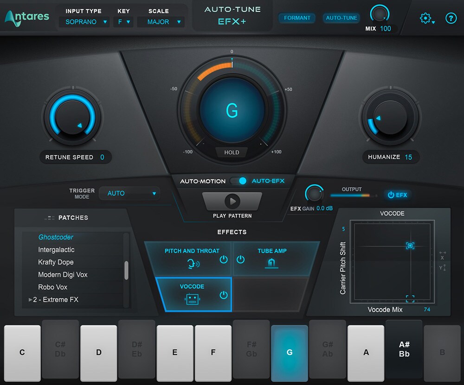Open the settings gear menu
This screenshot has height=385, width=464.
426,19
